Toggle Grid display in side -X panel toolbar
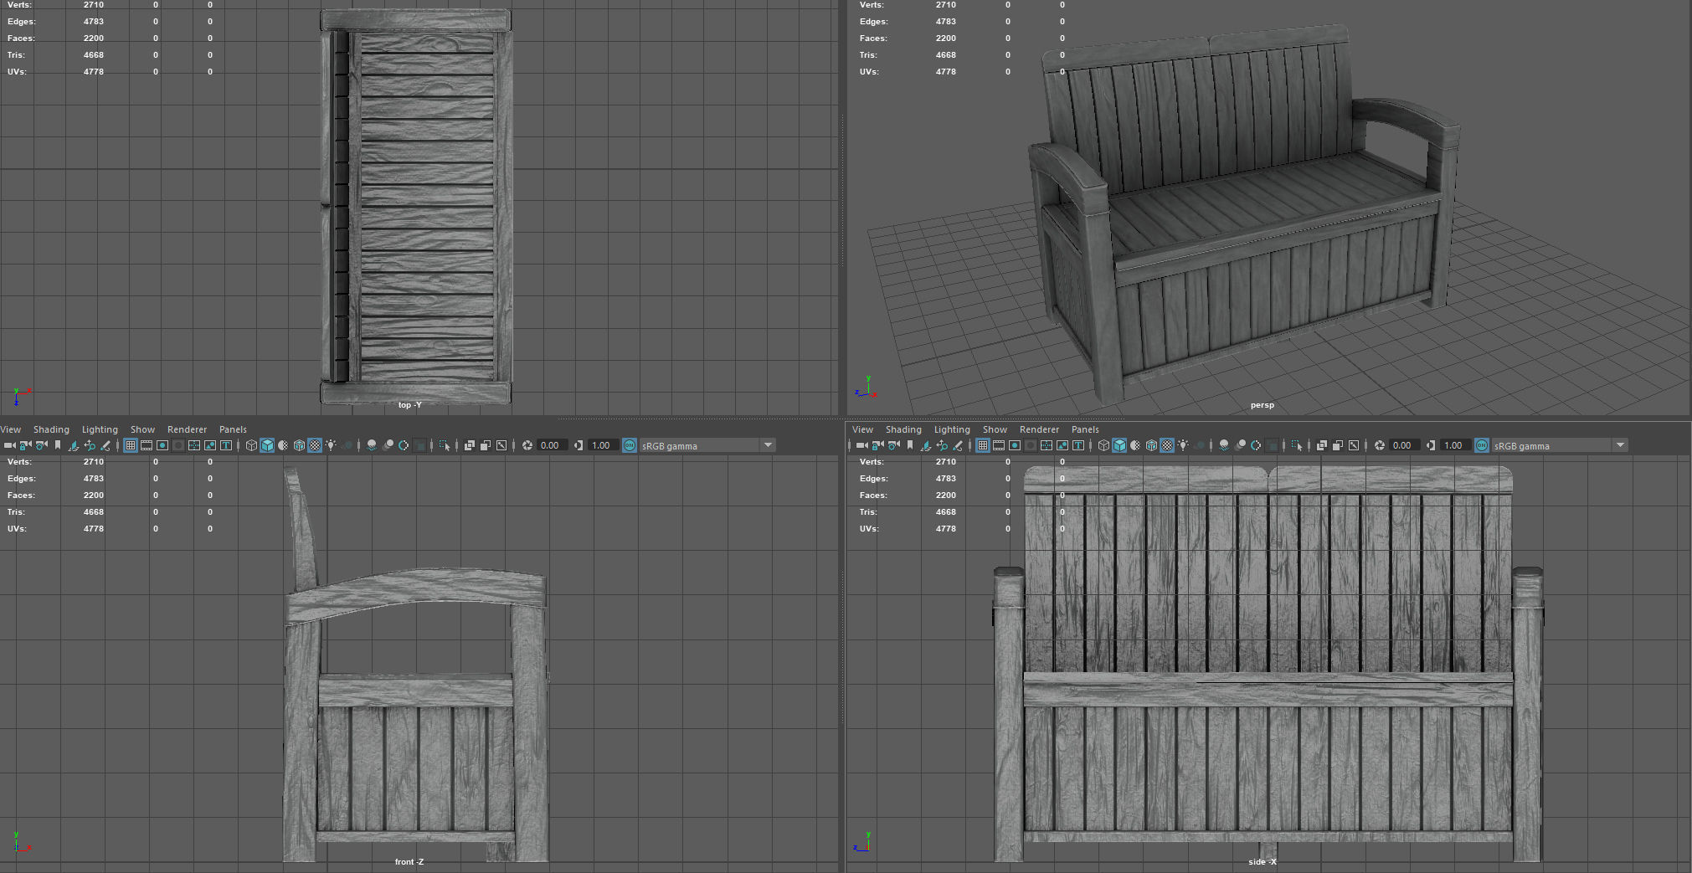Viewport: 1692px width, 873px height. point(983,445)
